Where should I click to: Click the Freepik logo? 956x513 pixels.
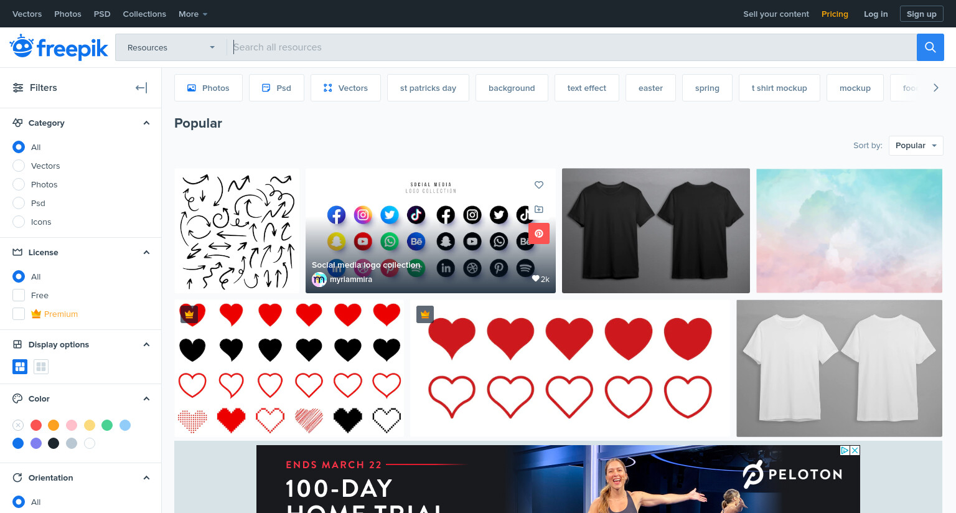(x=59, y=47)
